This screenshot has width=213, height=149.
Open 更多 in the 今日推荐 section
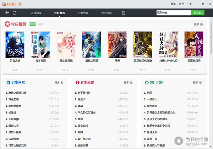[x=198, y=24]
